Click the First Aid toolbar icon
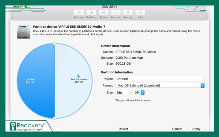The image size is (219, 137). tap(79, 13)
